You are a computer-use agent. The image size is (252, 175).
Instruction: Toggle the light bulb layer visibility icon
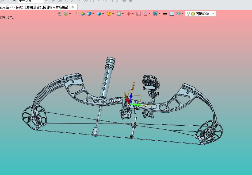click(x=188, y=14)
